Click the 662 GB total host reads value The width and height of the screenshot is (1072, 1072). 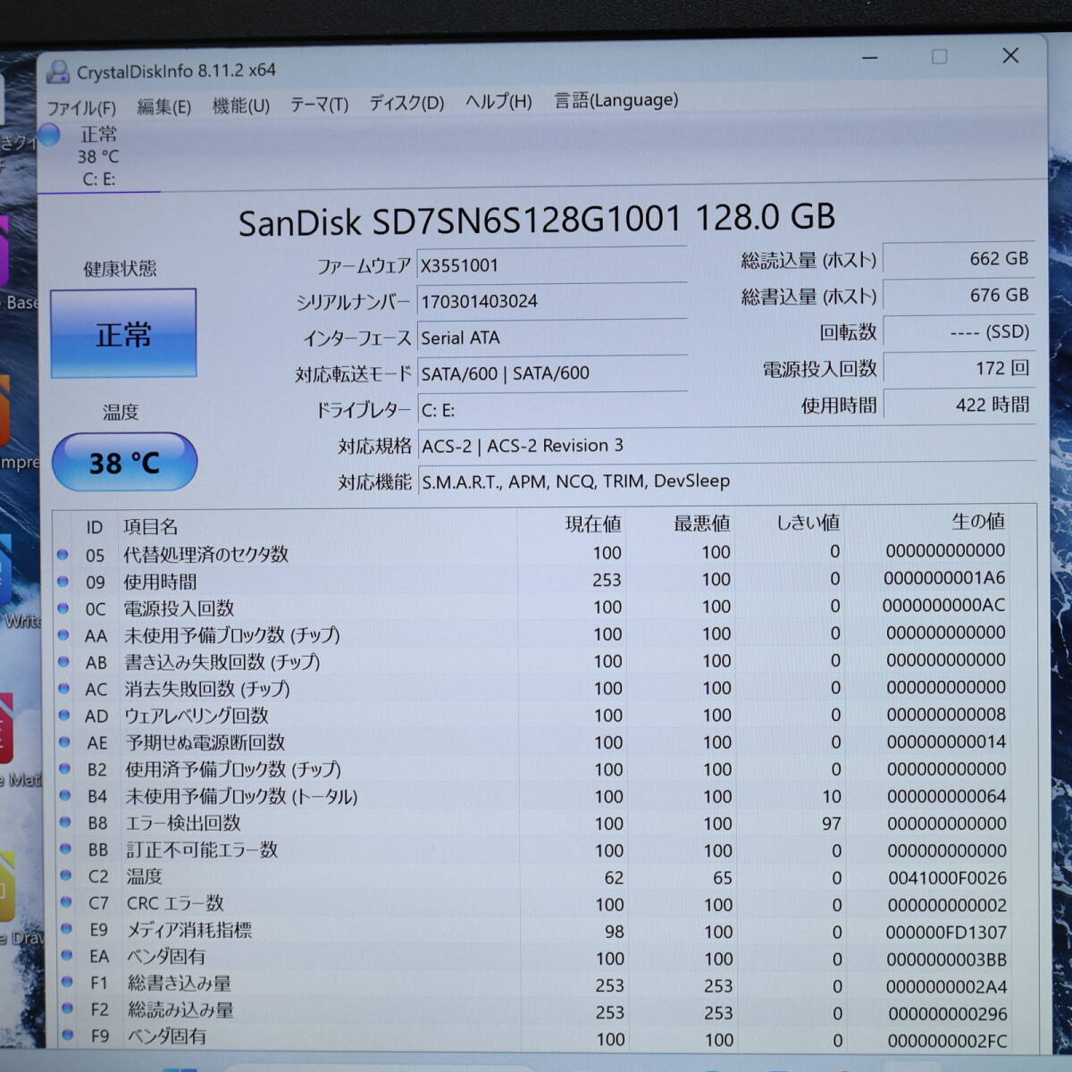(959, 259)
